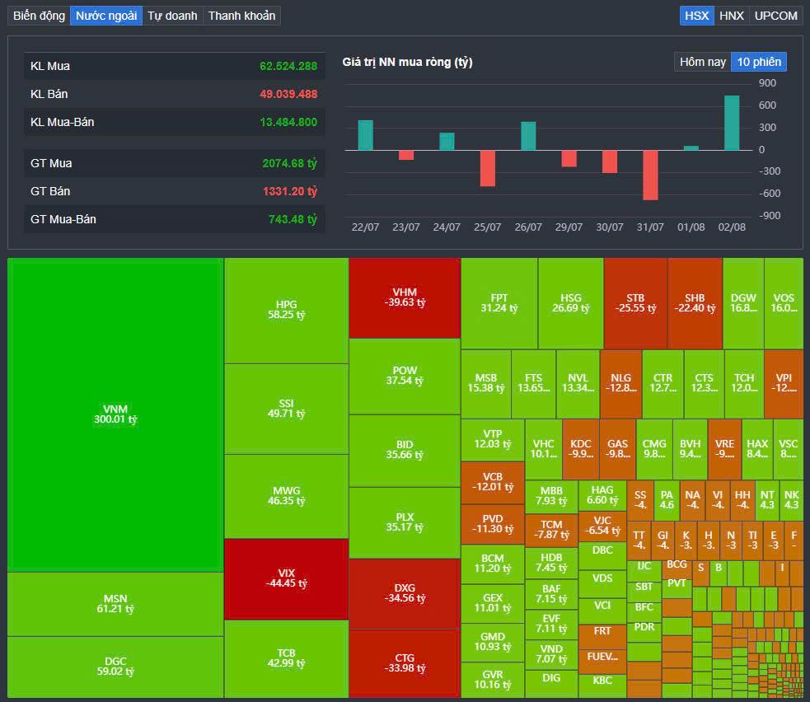The width and height of the screenshot is (810, 702).
Task: Select the 10 phiên chart view
Action: [759, 62]
